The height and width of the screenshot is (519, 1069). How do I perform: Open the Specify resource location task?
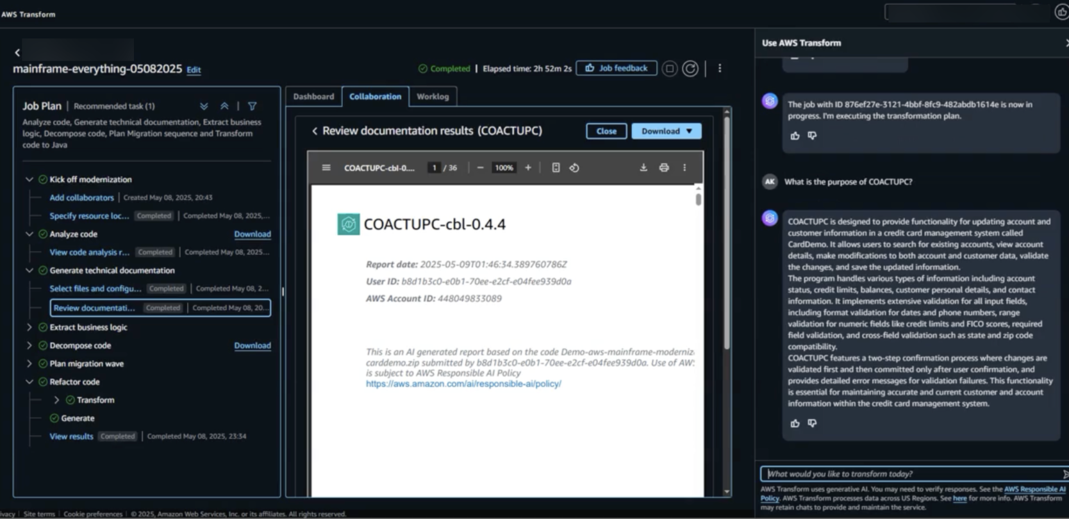[x=90, y=216]
